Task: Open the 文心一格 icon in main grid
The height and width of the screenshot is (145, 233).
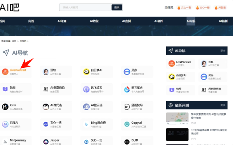Action: [46, 124]
